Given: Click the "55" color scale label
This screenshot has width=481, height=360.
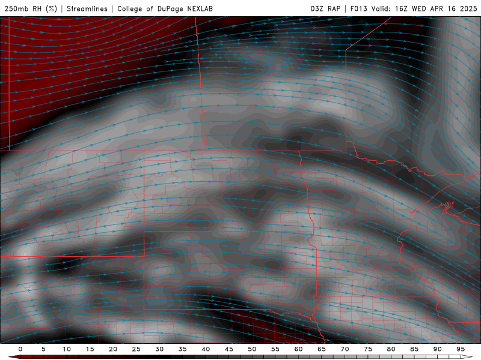Looking at the screenshot, I should click(x=275, y=349).
